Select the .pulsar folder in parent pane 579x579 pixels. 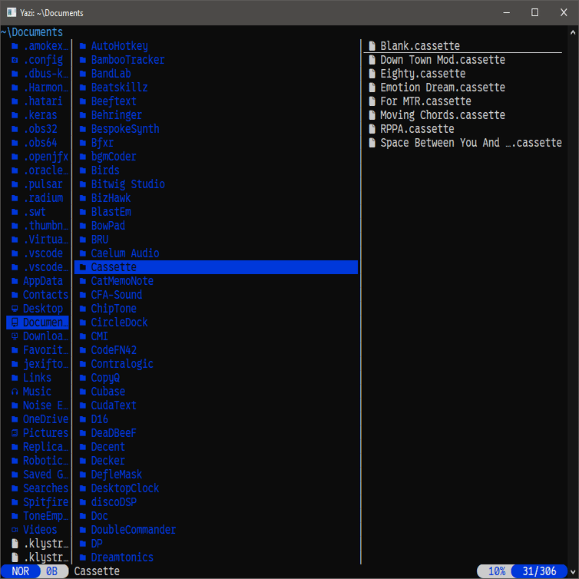(x=38, y=184)
